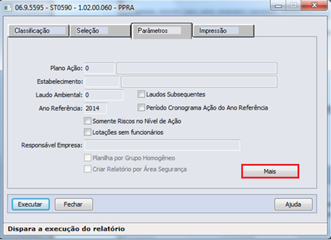
Task: Run the report with Executar
Action: pos(30,204)
